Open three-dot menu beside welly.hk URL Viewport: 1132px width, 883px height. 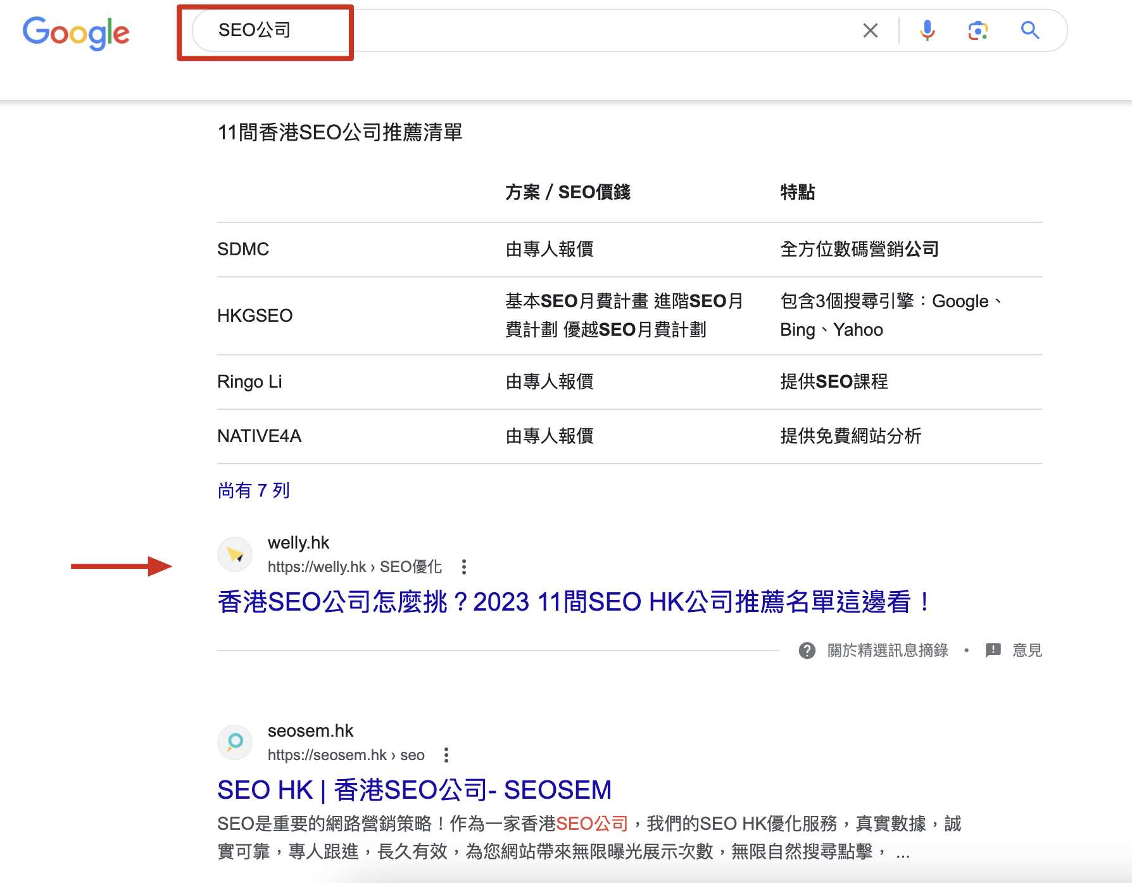point(464,567)
